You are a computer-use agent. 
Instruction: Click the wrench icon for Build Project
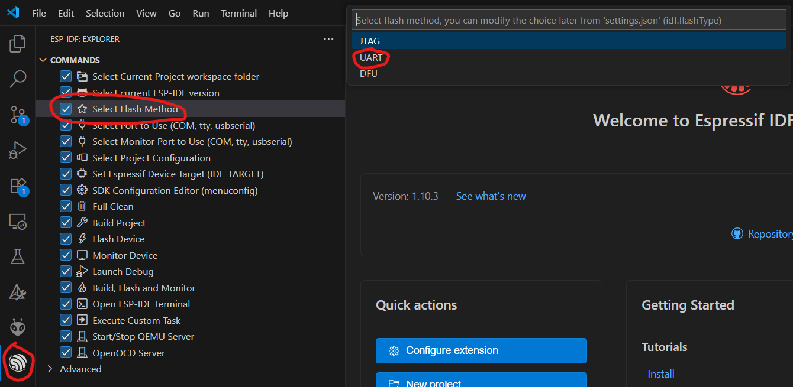pyautogui.click(x=82, y=223)
